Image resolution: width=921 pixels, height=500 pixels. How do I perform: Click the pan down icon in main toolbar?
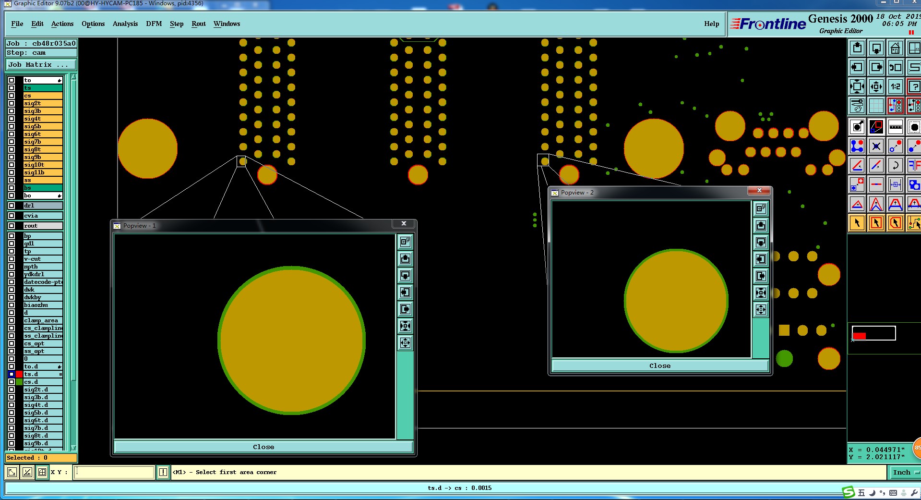pyautogui.click(x=876, y=48)
